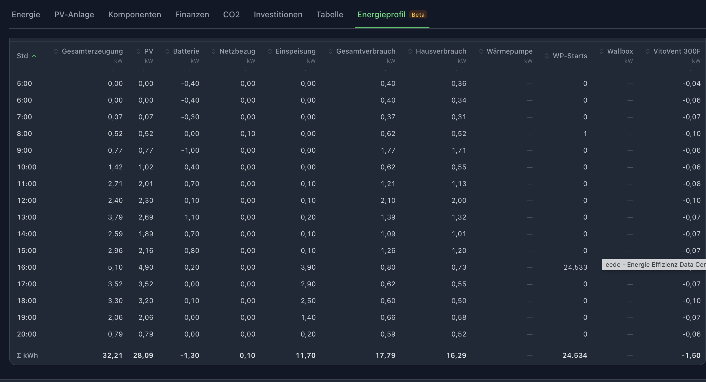Open the Komponenten tab
This screenshot has width=706, height=382.
point(135,14)
